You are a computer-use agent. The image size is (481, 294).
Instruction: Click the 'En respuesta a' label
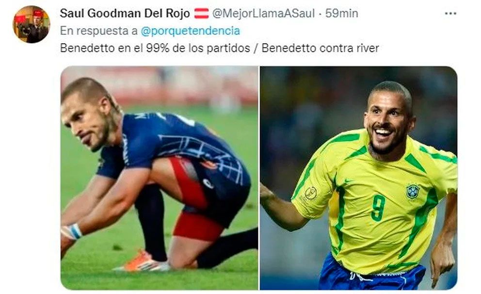99,31
